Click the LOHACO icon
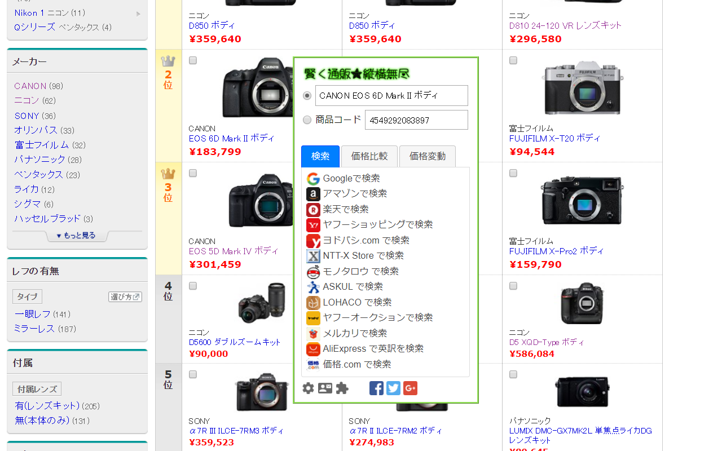The image size is (722, 451). coord(313,303)
